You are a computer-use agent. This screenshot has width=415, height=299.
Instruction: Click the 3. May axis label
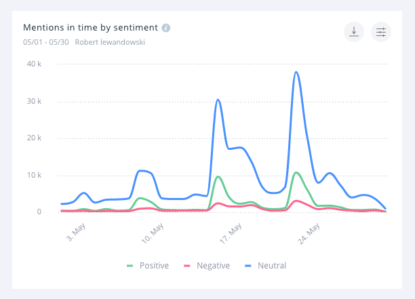point(75,234)
